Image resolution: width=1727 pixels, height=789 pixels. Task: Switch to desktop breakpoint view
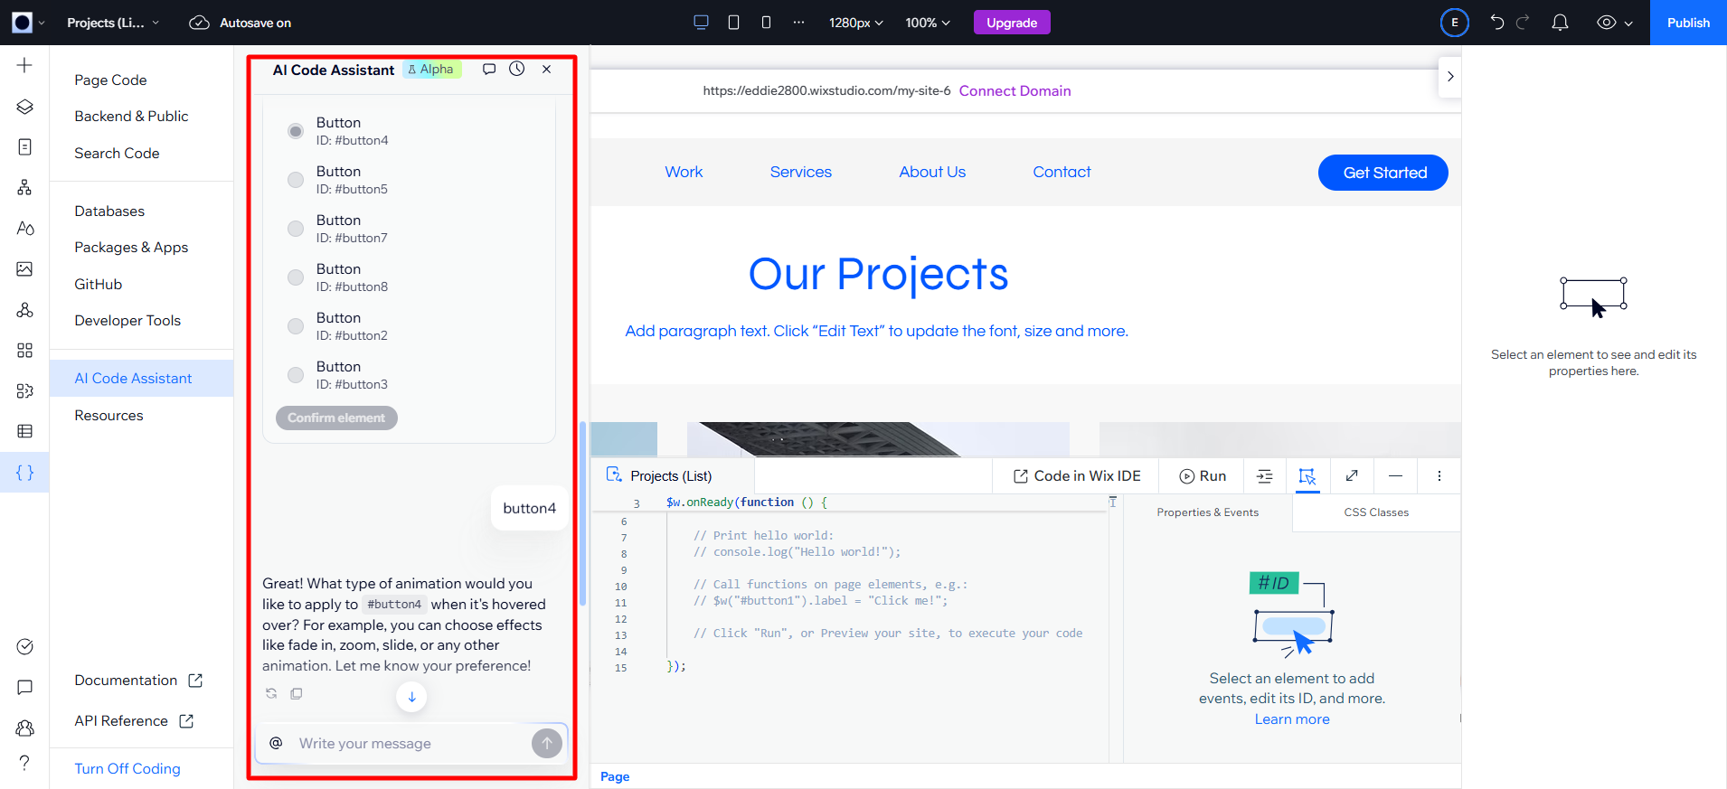click(701, 23)
